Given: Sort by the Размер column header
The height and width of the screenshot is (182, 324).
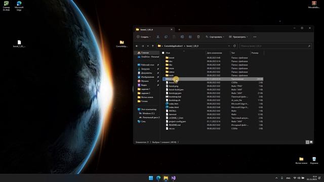Looking at the screenshot, I should (x=255, y=53).
